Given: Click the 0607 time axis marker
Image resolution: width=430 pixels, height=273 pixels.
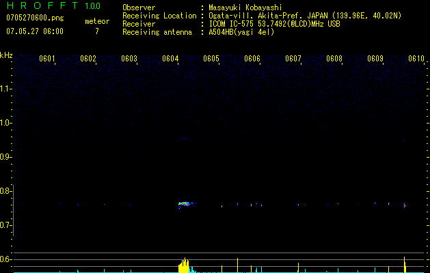Looking at the screenshot, I should point(293,59).
